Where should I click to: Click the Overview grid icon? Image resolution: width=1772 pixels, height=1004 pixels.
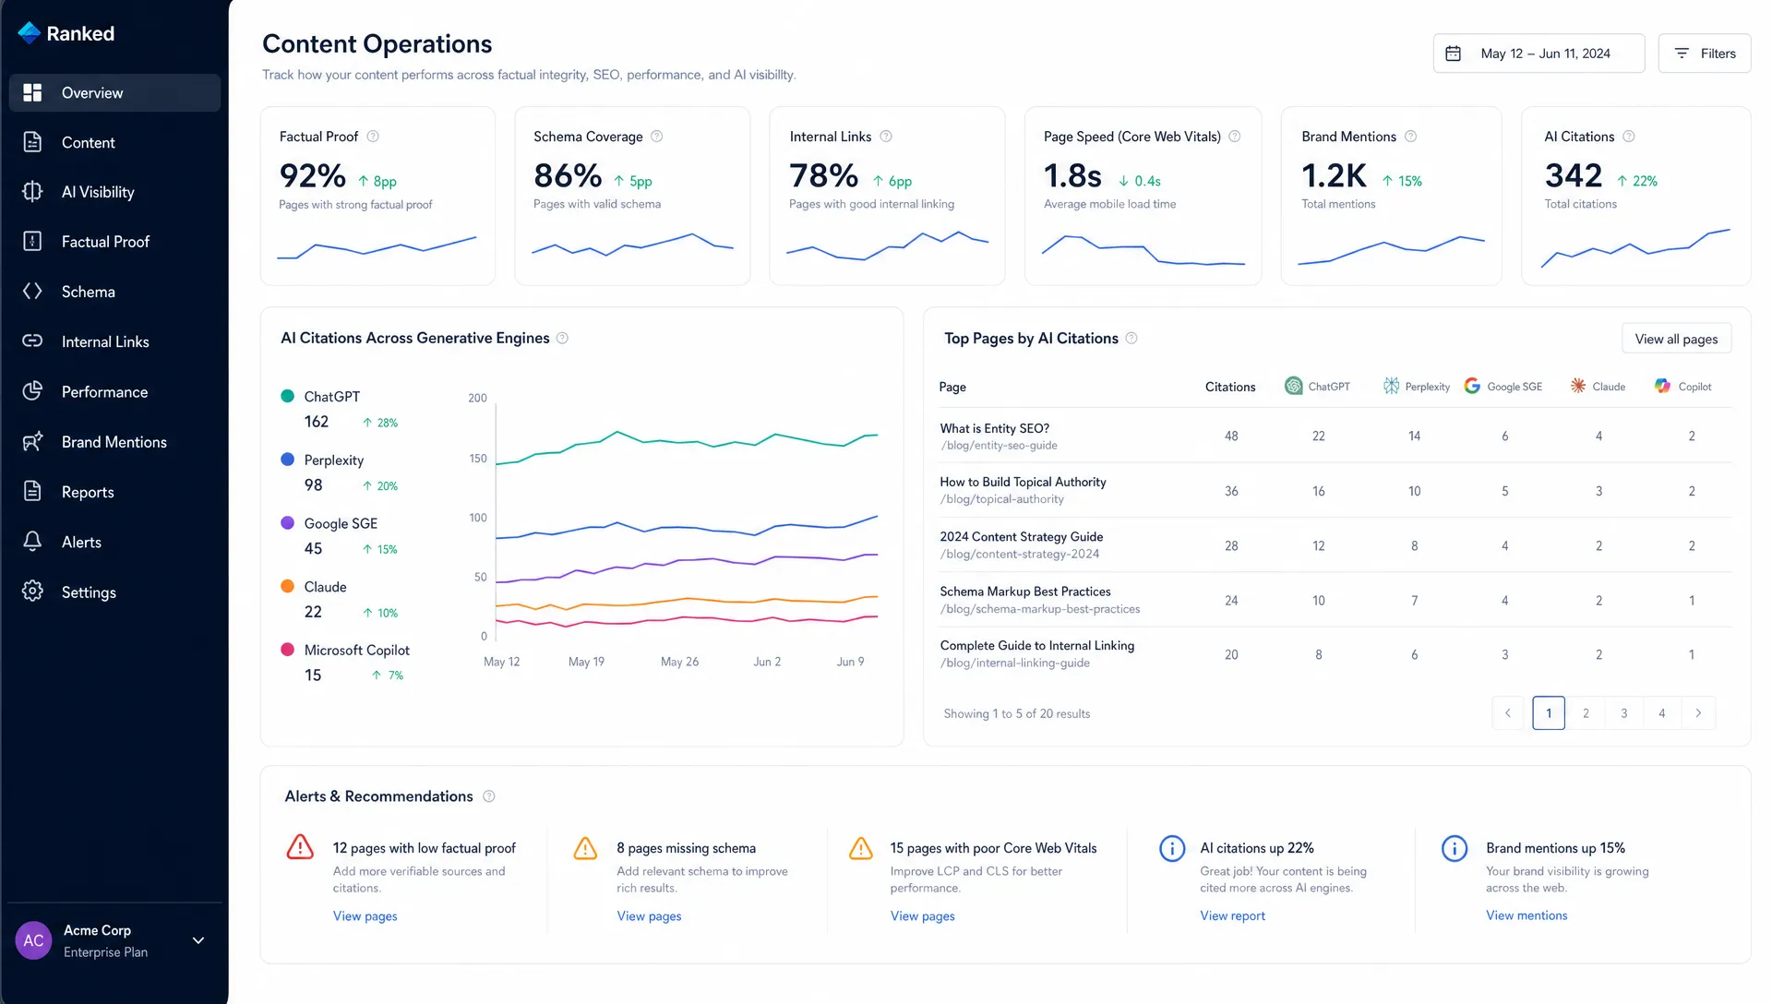pyautogui.click(x=32, y=92)
